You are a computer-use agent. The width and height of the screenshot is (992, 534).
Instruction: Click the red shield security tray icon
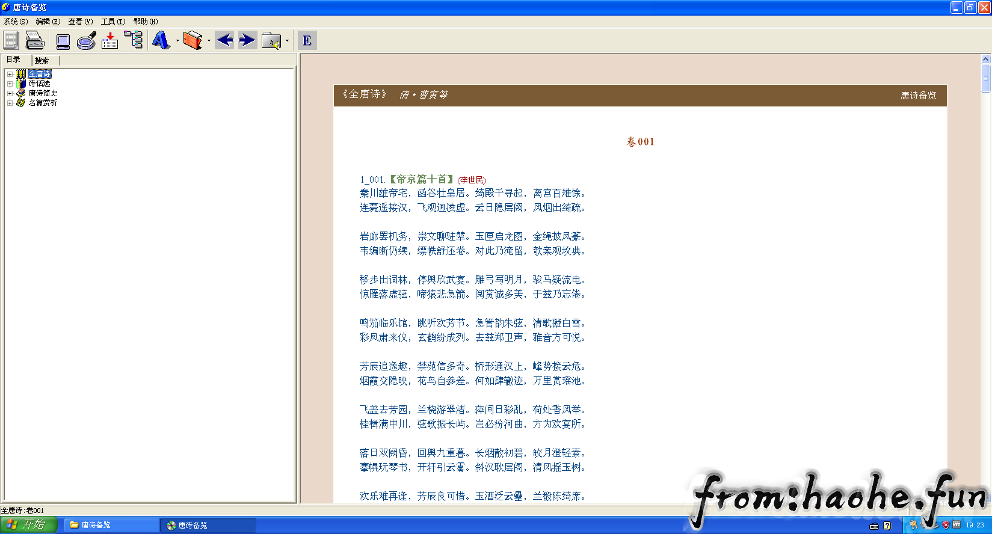tap(946, 525)
